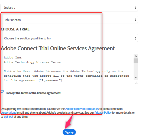
Task: Click the CHOOSE A TRIAL heading
Action: [15, 29]
